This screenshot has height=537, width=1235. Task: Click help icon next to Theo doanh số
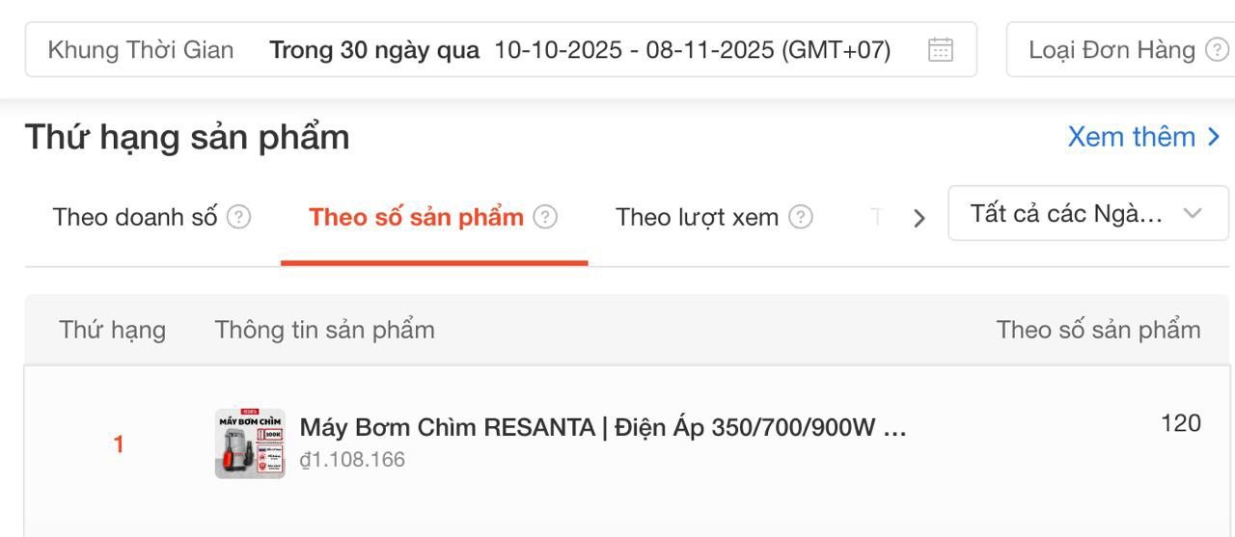(x=238, y=217)
